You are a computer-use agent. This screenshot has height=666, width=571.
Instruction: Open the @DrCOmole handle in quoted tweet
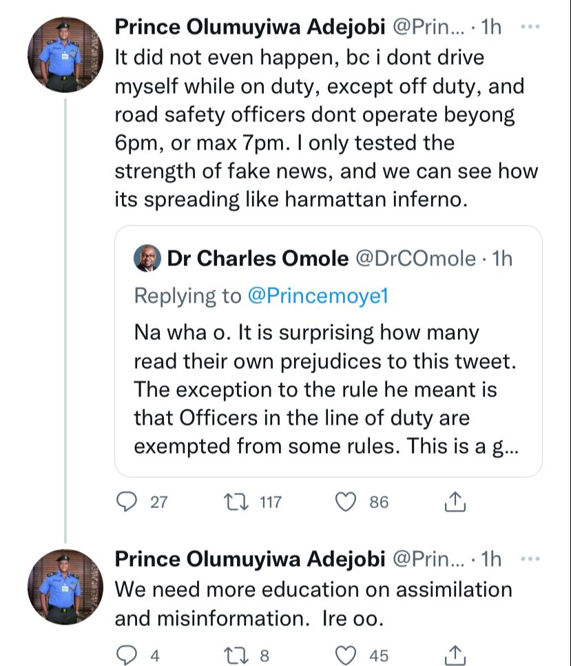point(415,259)
